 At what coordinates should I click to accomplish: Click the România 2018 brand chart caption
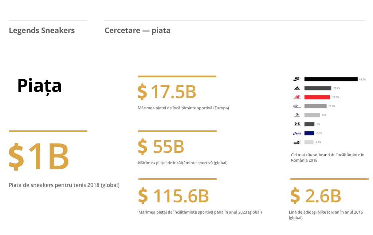(x=327, y=158)
